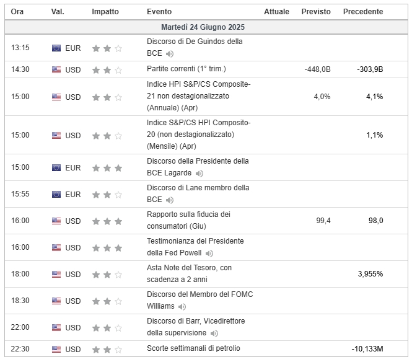The height and width of the screenshot is (362, 412).
Task: Click the Previsto column header
Action: [316, 12]
